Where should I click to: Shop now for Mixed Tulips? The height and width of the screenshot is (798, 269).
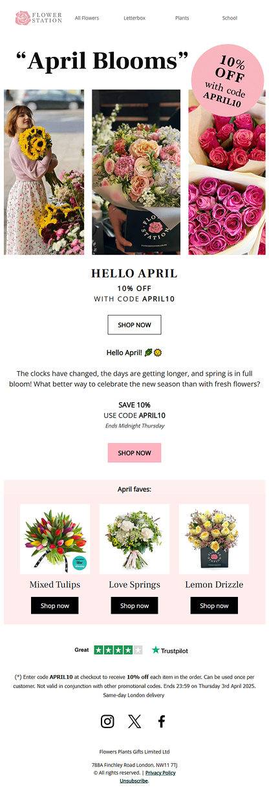[55, 606]
